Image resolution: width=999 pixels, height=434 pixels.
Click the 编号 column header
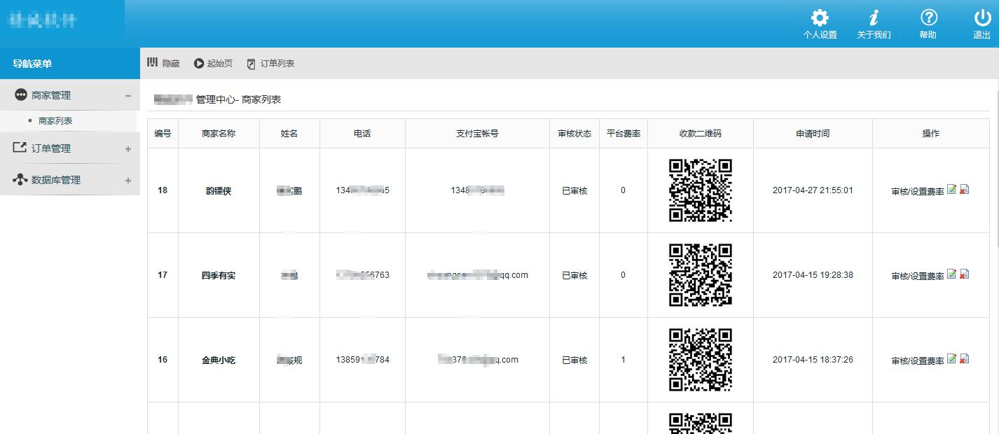pos(163,133)
